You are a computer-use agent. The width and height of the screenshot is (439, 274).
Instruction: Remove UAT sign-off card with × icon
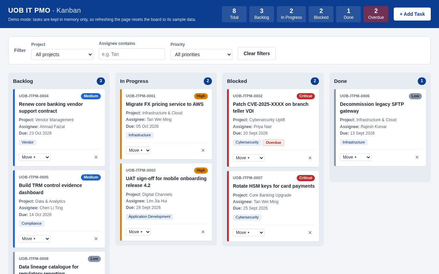tap(203, 232)
